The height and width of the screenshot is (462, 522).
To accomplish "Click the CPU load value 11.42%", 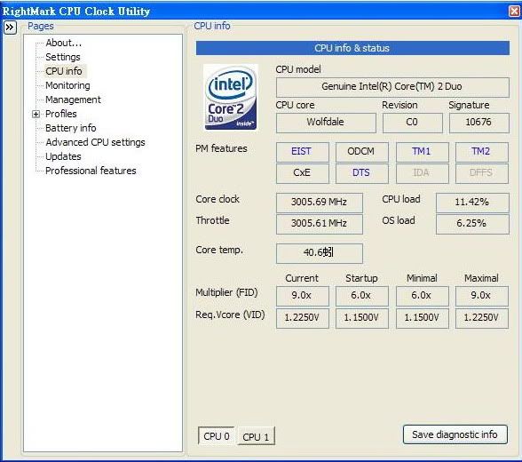I will [472, 203].
